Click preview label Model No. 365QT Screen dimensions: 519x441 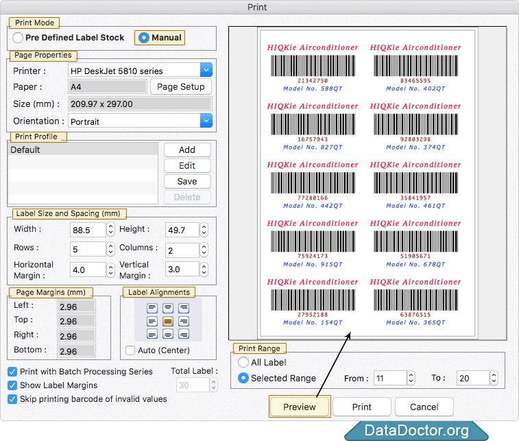pyautogui.click(x=415, y=322)
